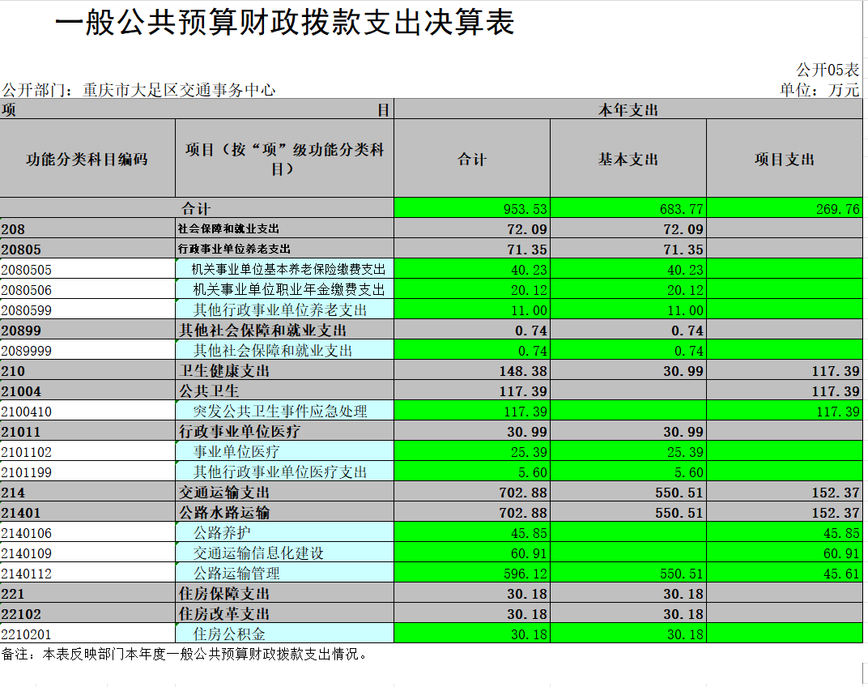
Task: Click code cell 2101102
Action: pyautogui.click(x=87, y=452)
